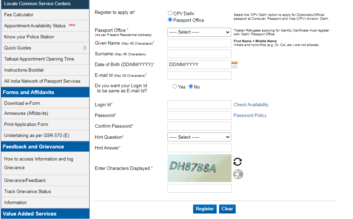Focus the Login Id input field

(x=199, y=105)
